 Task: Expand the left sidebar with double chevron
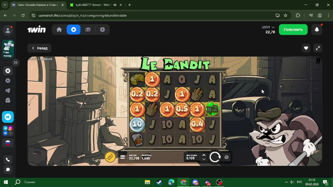point(16,62)
